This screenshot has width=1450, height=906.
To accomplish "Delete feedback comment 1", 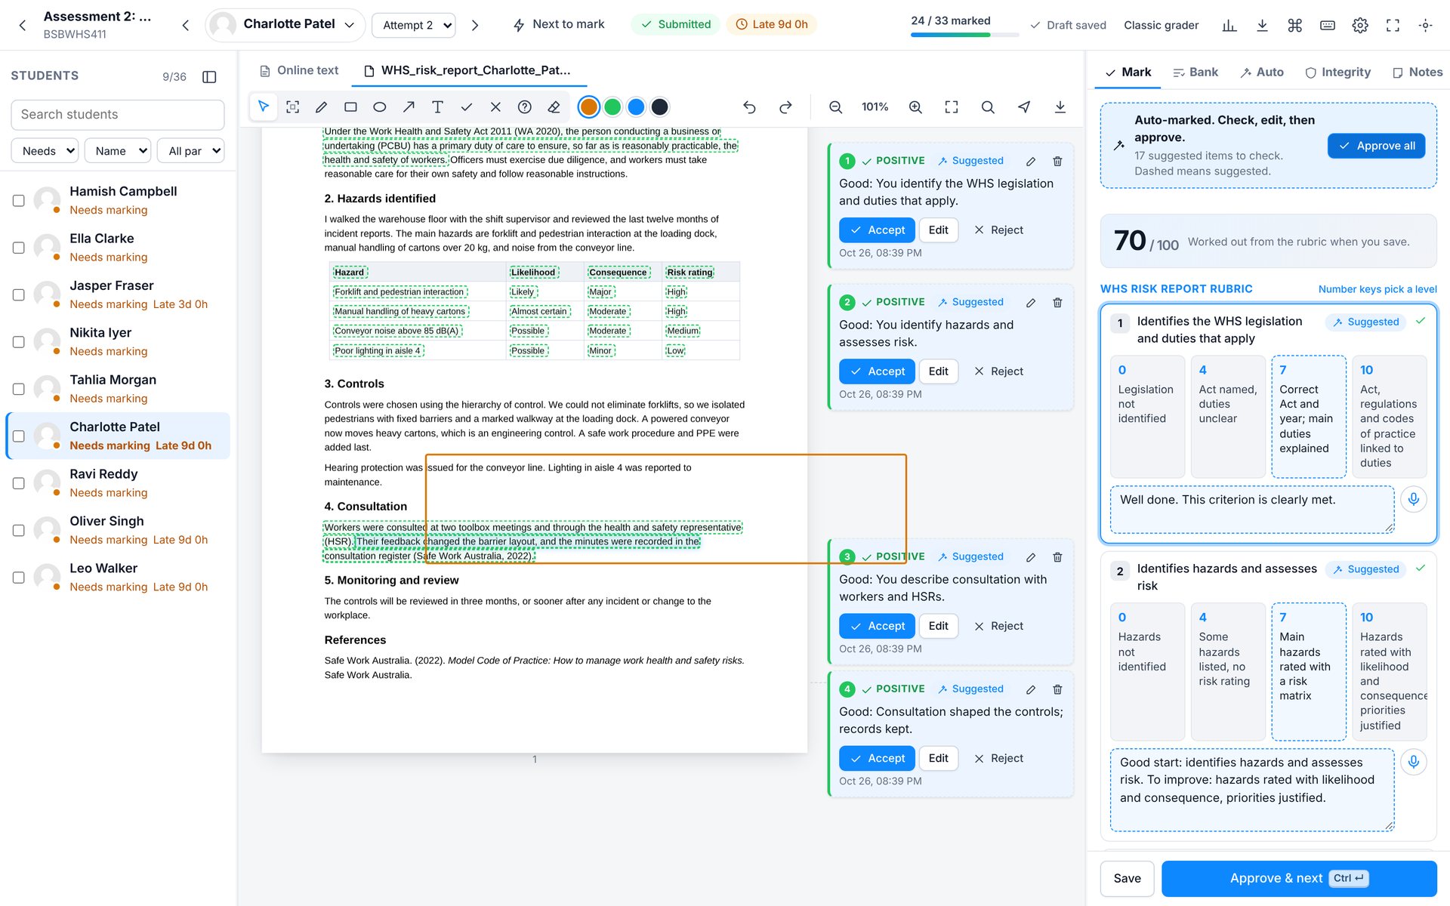I will tap(1057, 161).
